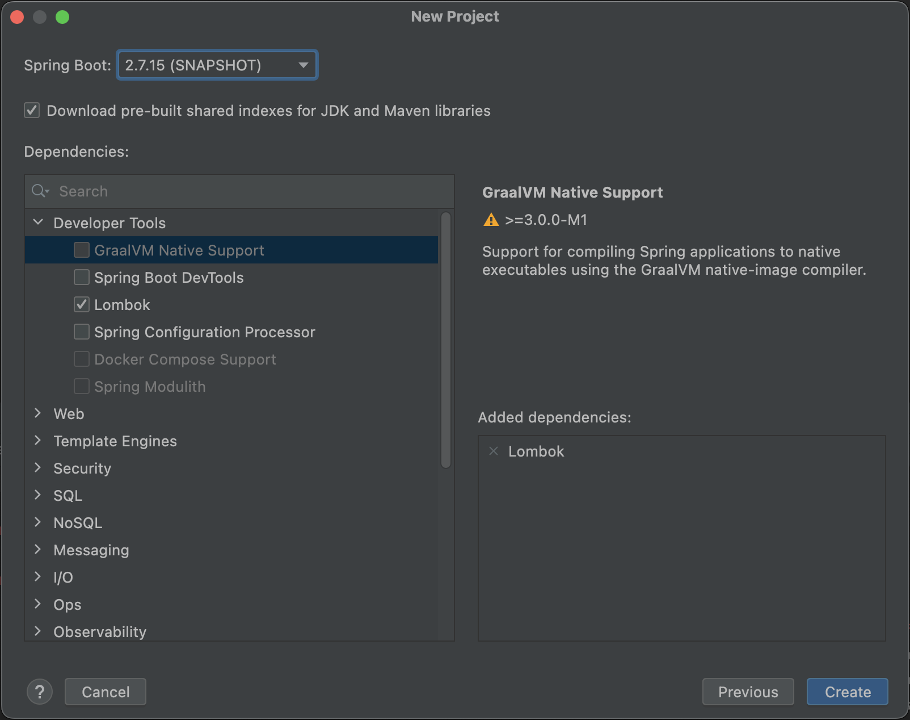Expand the Template Engines category
Image resolution: width=910 pixels, height=720 pixels.
(38, 441)
